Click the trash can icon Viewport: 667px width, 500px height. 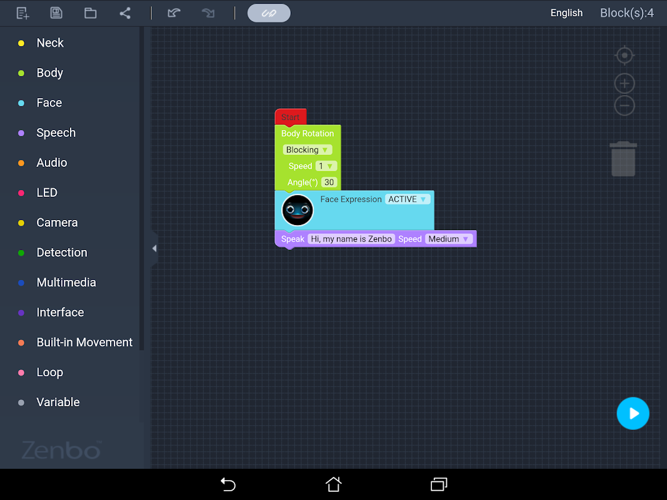[x=623, y=159]
